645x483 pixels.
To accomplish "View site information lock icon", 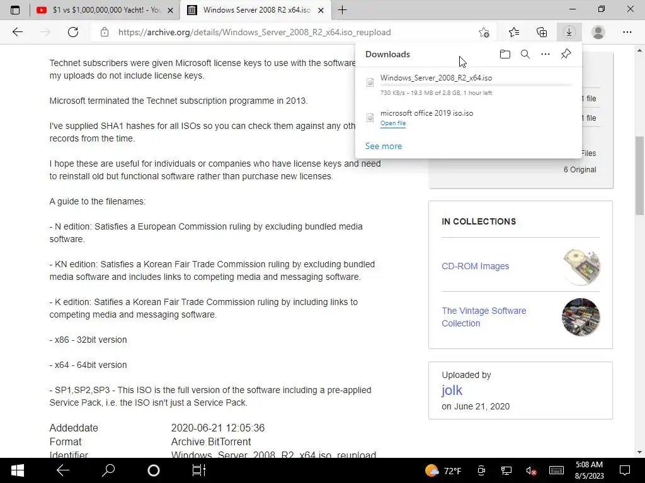I will [x=105, y=32].
